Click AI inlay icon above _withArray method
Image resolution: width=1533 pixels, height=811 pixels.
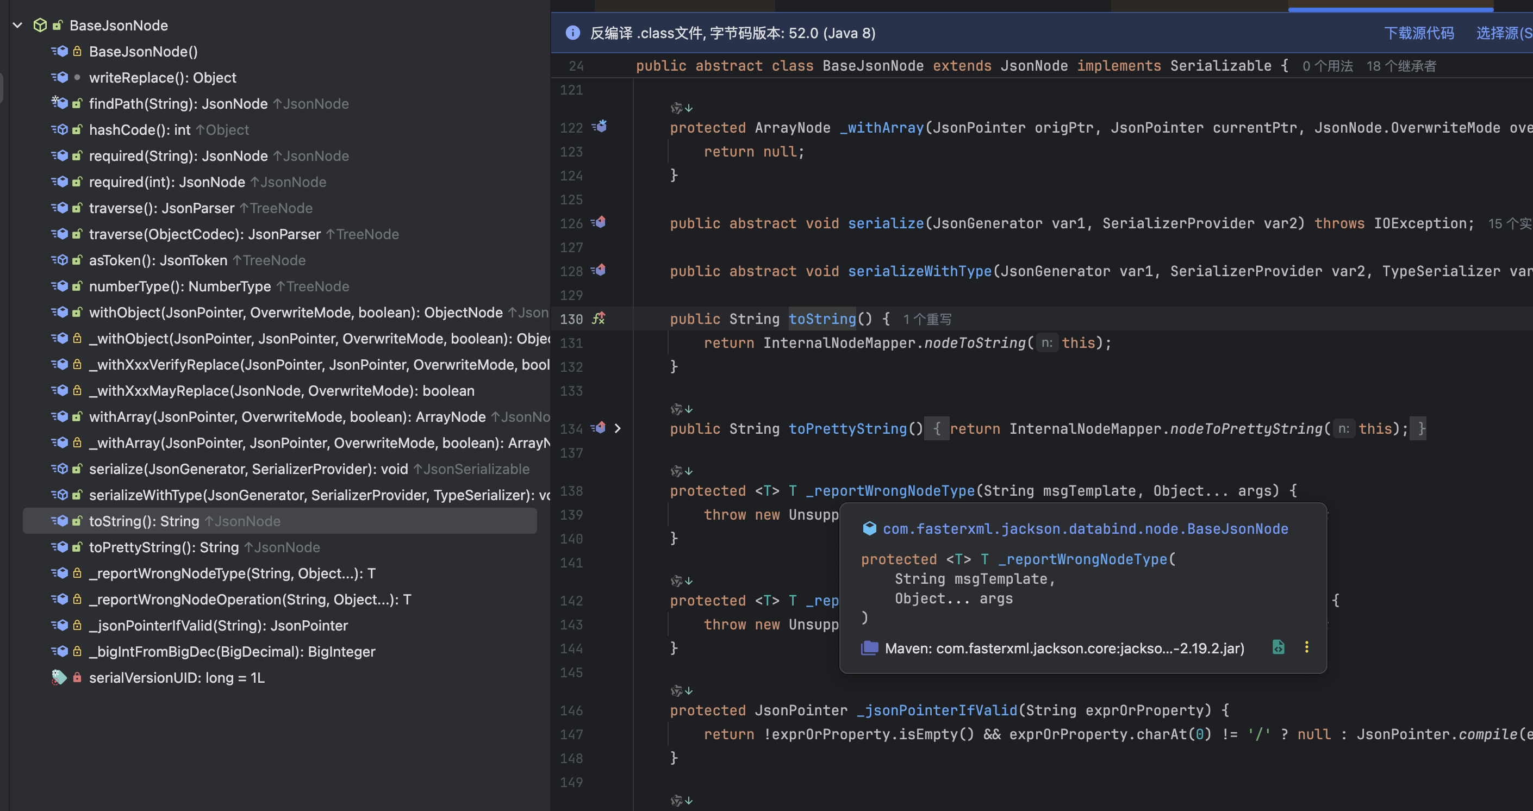(677, 108)
